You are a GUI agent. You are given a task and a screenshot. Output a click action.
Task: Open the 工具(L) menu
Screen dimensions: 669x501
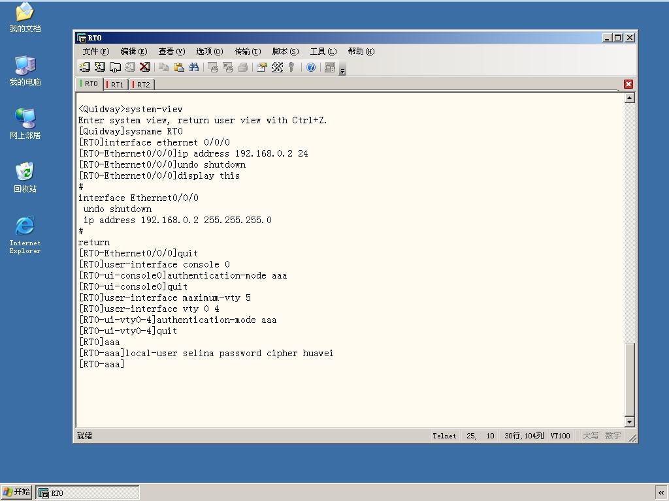323,52
